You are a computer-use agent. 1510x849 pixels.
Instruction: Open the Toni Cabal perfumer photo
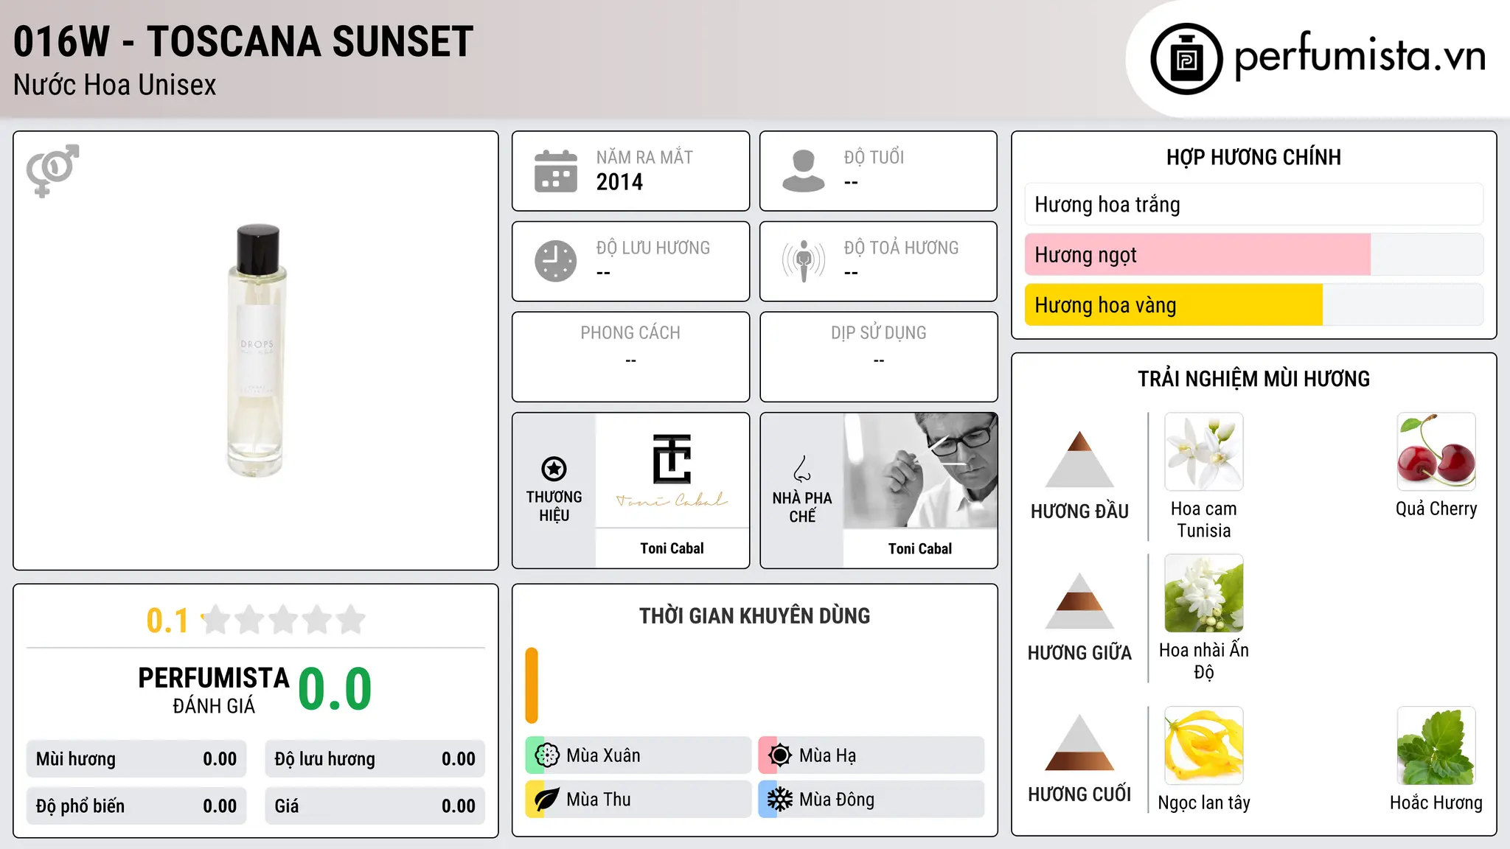(920, 470)
